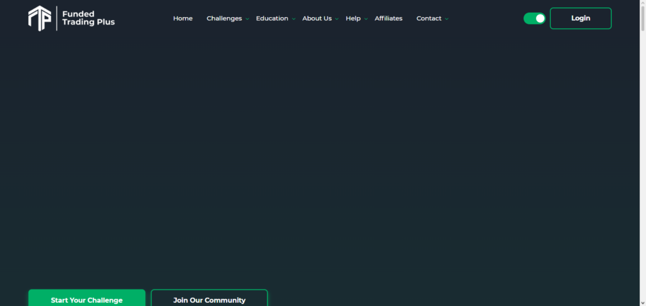The image size is (646, 306).
Task: Click the page vertical scrollbar thumb
Action: [x=642, y=18]
